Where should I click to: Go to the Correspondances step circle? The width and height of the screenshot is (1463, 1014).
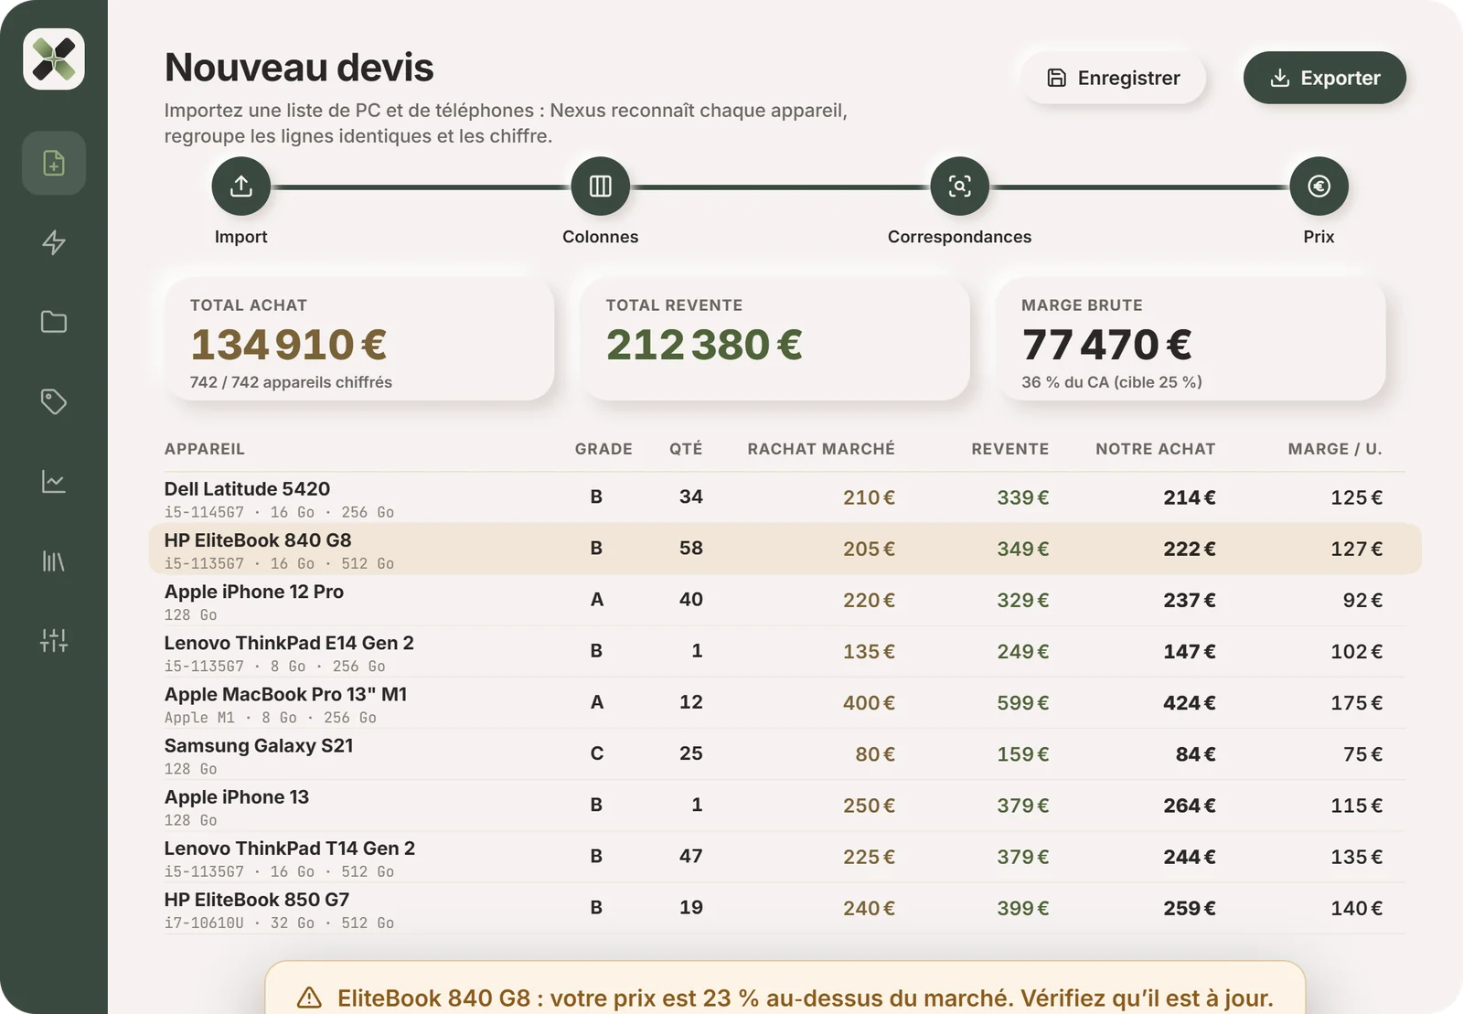(x=959, y=187)
